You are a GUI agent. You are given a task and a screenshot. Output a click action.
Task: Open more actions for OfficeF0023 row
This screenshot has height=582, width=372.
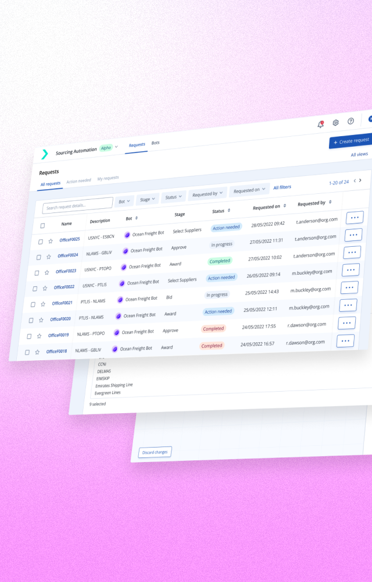pos(352,253)
